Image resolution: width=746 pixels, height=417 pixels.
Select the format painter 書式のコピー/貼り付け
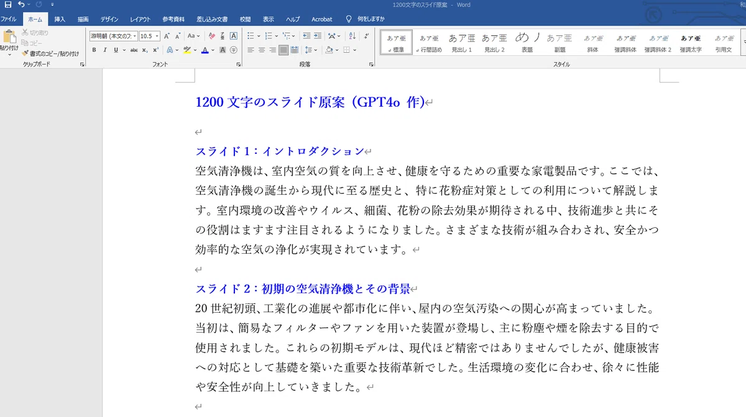pyautogui.click(x=50, y=53)
